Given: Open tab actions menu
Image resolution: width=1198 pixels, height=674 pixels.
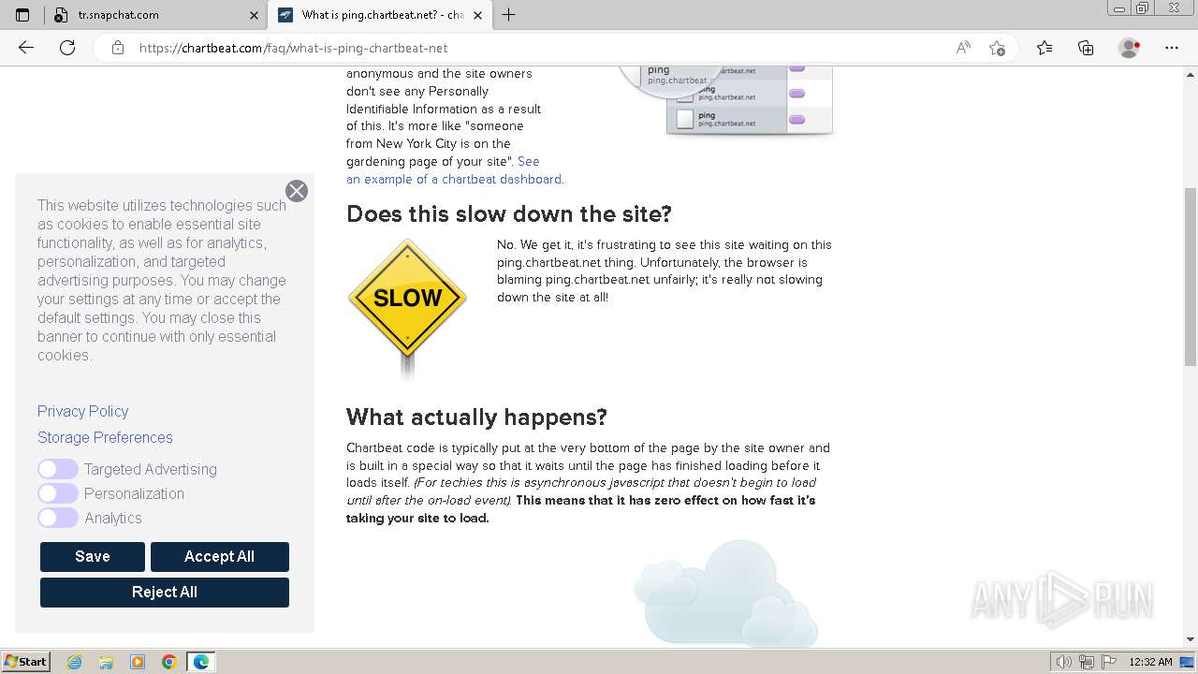Looking at the screenshot, I should click(22, 15).
